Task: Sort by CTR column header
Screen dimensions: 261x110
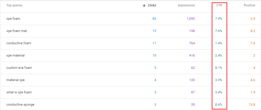Action: 219,5
